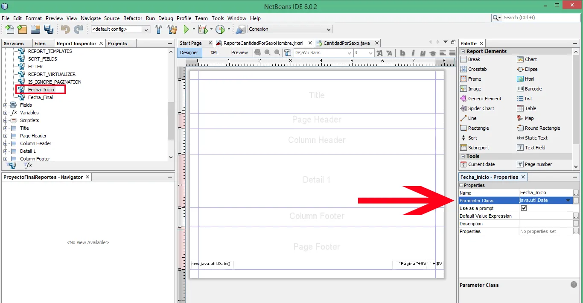Screen dimensions: 583x303
Task: Toggle the Use as a prompt checkbox
Action: 524,208
